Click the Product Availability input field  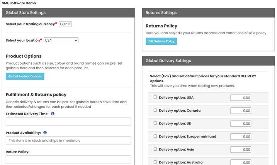tap(68, 141)
